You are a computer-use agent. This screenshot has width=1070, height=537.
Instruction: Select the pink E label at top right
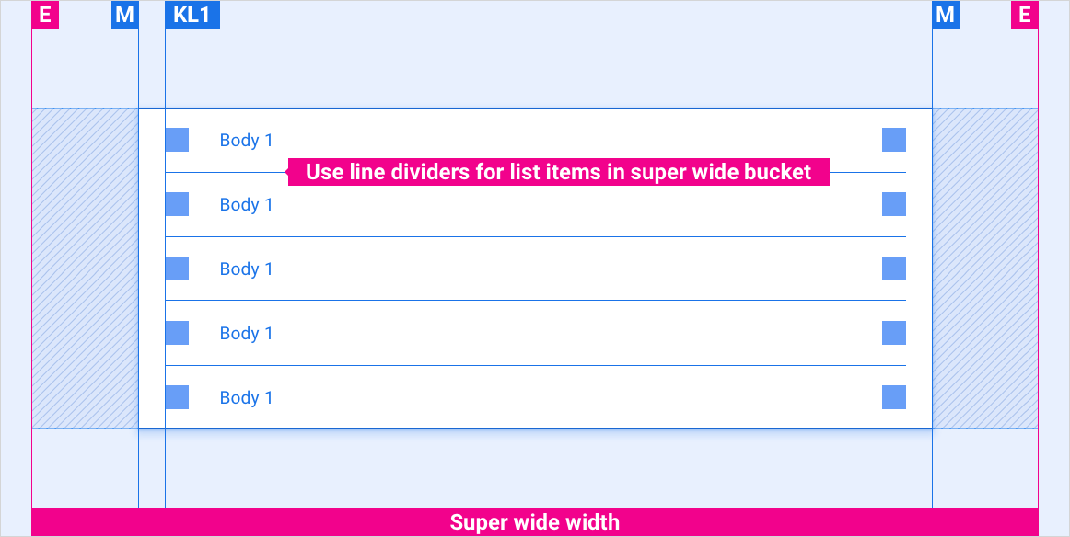[1025, 15]
